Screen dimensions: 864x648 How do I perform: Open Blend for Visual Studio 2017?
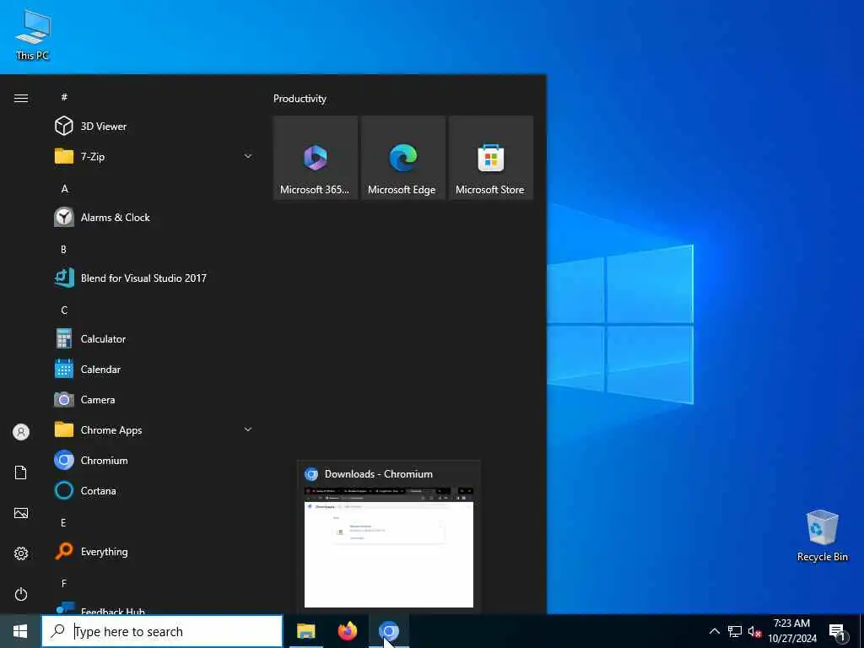click(154, 278)
